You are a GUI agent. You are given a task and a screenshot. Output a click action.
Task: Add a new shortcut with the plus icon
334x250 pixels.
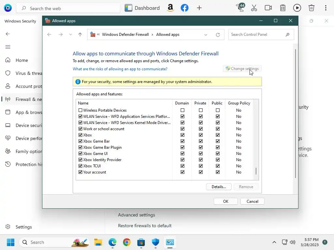(199, 8)
